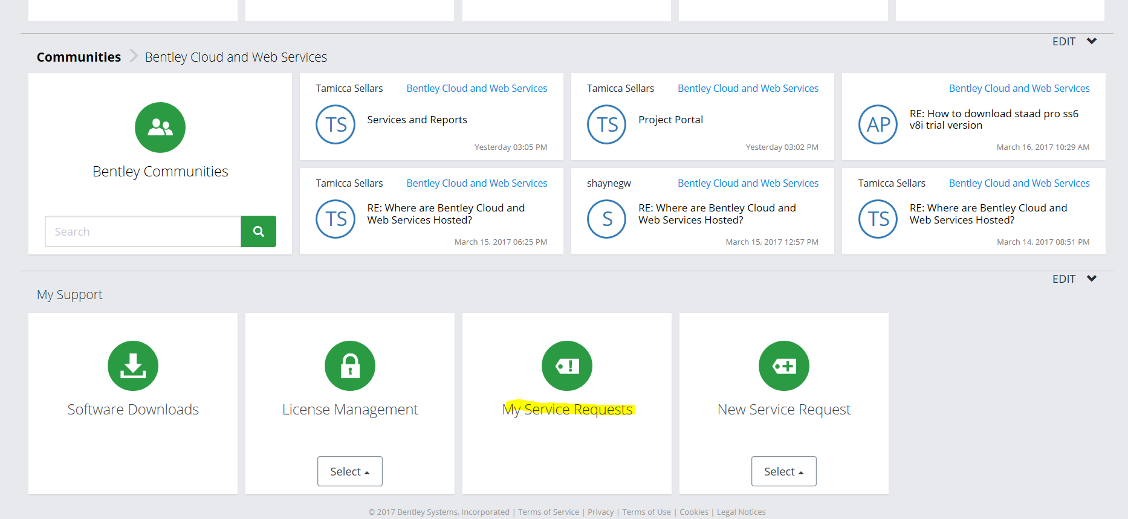This screenshot has height=519, width=1128.
Task: Click forum link on Project Portal card
Action: click(x=748, y=88)
